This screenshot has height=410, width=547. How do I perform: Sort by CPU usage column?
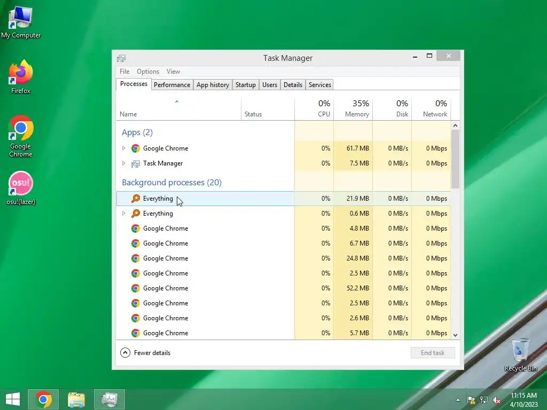point(314,109)
